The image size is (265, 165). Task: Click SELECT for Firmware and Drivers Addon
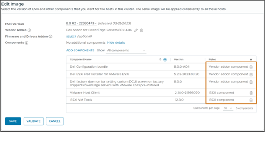coord(71,36)
